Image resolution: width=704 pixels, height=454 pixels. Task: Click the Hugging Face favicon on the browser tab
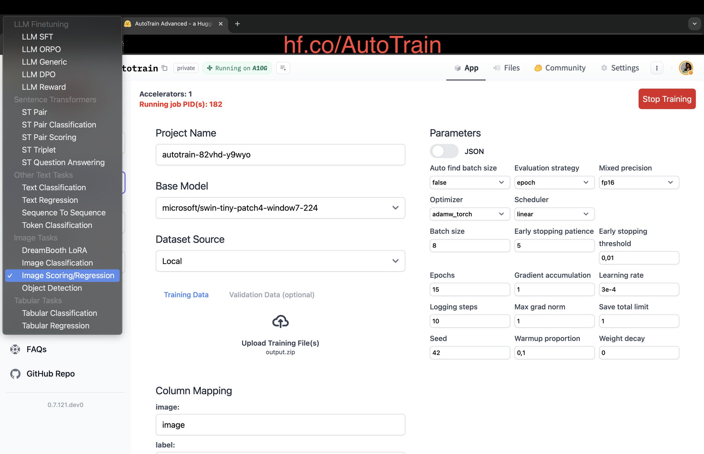128,24
